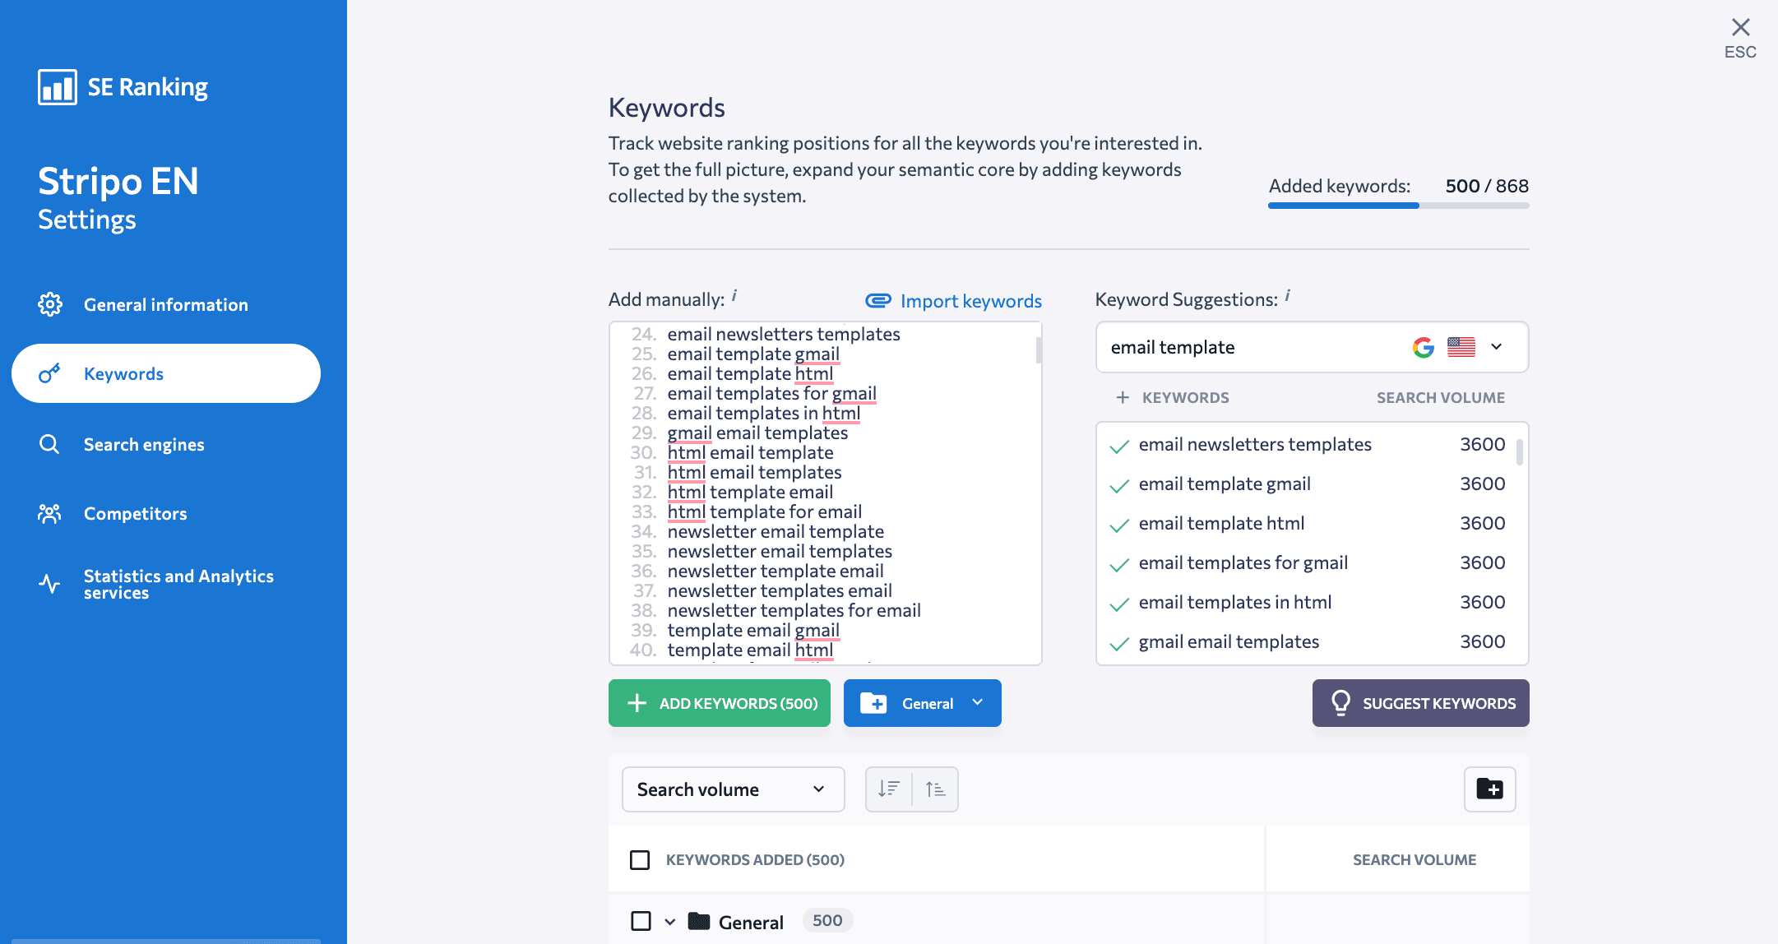The image size is (1778, 944).
Task: Click checkmark for email newsletters templates
Action: click(1119, 447)
